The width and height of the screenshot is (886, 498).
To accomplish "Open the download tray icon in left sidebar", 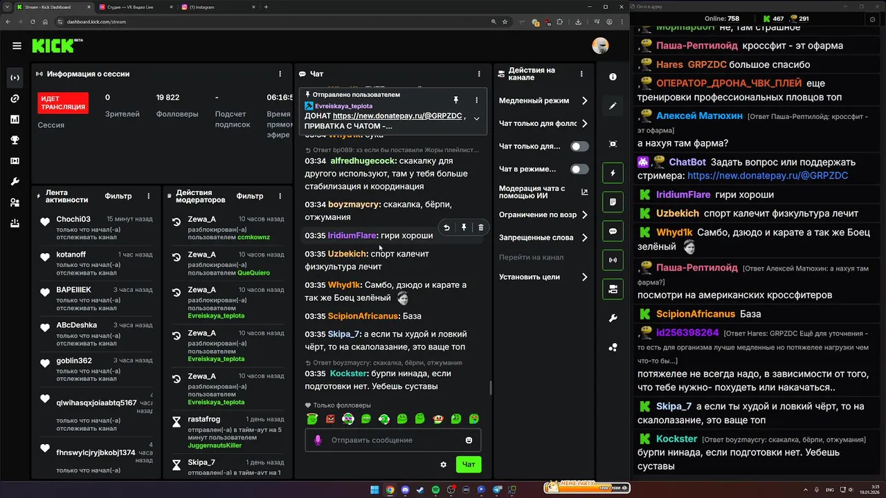I will (x=15, y=223).
